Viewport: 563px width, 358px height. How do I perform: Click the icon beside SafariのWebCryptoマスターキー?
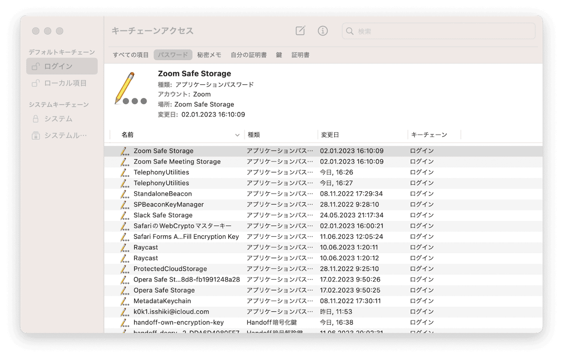(x=124, y=226)
